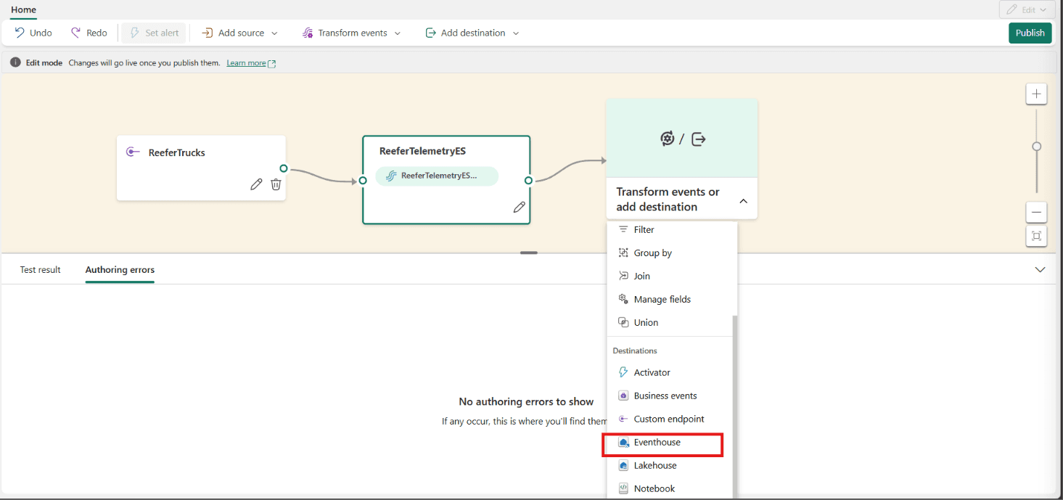Viewport: 1063px width, 500px height.
Task: Click the Filter operation icon
Action: (x=623, y=229)
